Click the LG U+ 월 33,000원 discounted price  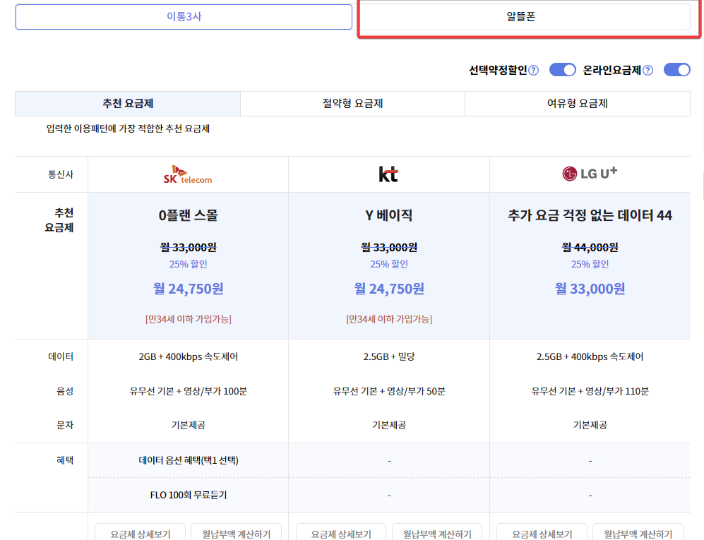pos(590,289)
